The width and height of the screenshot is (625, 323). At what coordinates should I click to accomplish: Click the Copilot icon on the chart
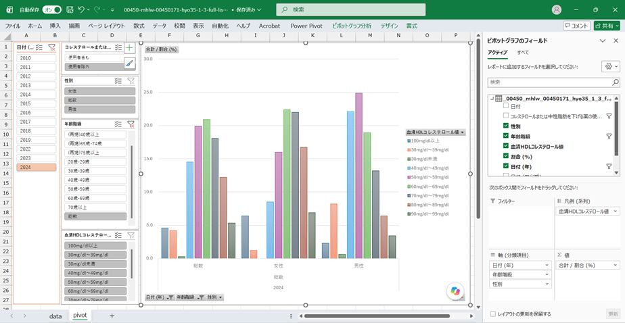455,291
